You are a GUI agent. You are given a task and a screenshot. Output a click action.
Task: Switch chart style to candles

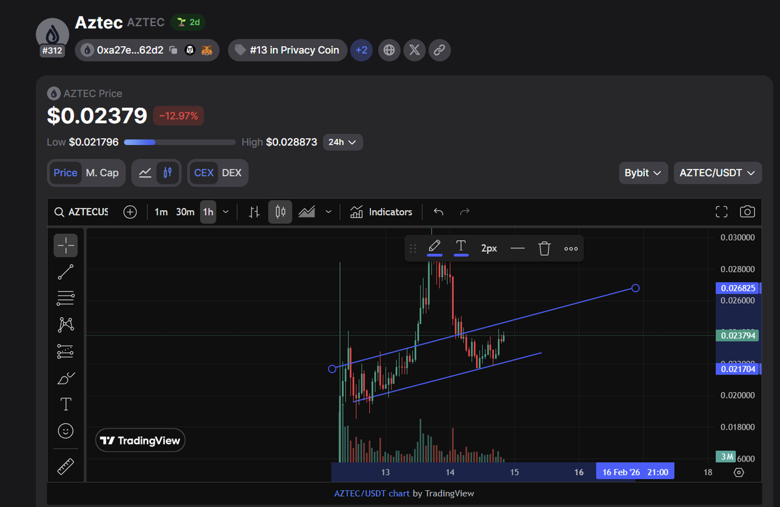(280, 212)
